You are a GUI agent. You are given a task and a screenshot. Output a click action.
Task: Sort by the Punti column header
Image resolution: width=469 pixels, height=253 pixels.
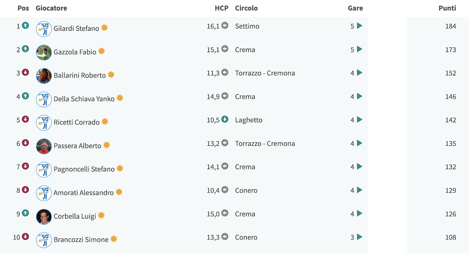(447, 8)
